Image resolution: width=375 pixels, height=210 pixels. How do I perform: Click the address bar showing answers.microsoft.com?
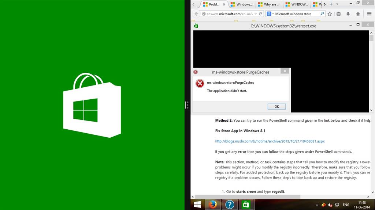click(229, 14)
